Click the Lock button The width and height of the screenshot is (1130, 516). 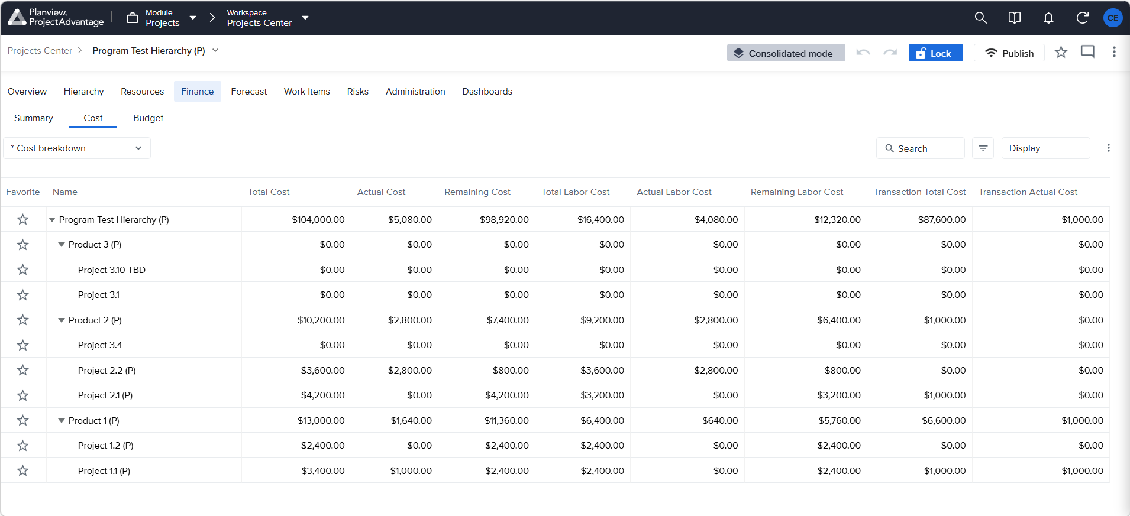(x=935, y=53)
